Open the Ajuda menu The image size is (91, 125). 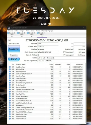[38, 31]
